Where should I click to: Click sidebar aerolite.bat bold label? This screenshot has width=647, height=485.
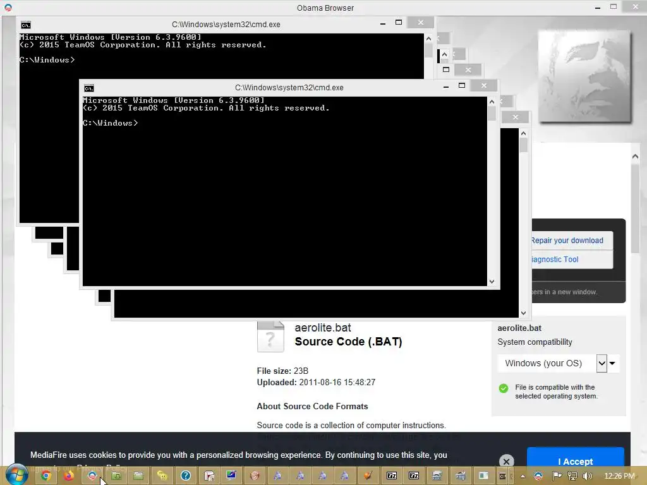(519, 328)
